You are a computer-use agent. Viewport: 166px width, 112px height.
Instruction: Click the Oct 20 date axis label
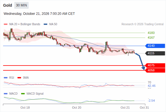[77, 108]
